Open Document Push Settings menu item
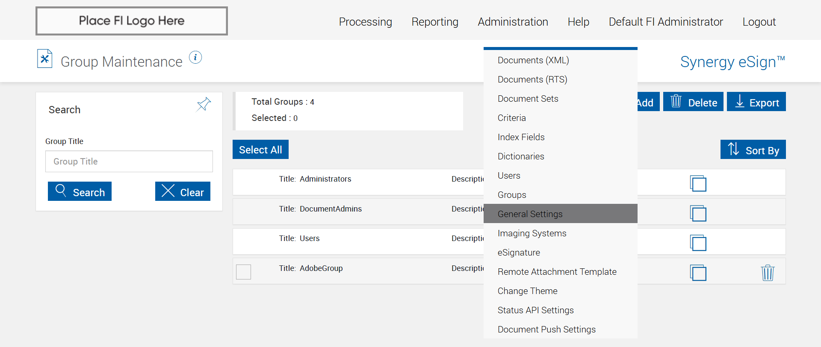Screen dimensions: 821x347 [546, 329]
